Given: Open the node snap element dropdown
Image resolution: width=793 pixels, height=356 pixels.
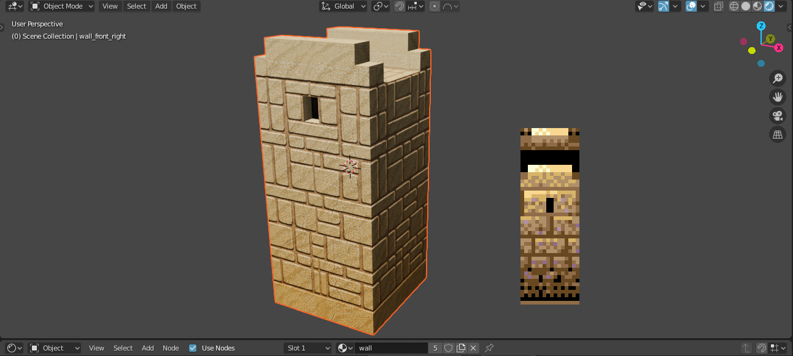Looking at the screenshot, I should (778, 348).
